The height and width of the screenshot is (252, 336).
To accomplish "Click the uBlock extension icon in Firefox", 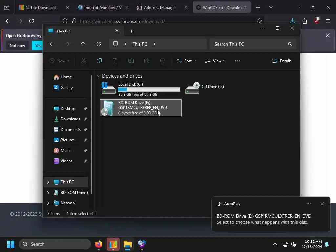I will (317, 21).
